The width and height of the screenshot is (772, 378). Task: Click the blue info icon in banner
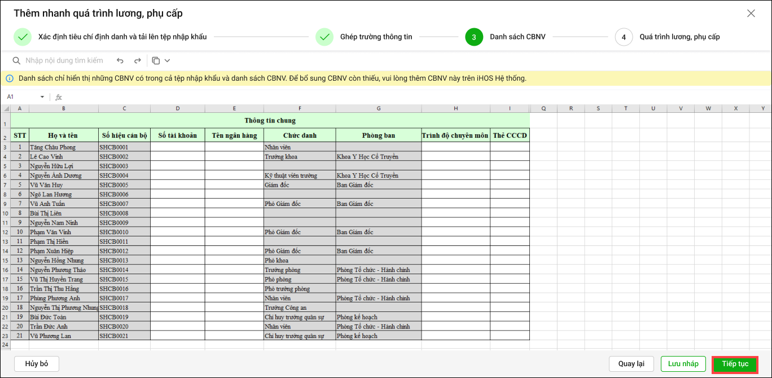[x=10, y=78]
